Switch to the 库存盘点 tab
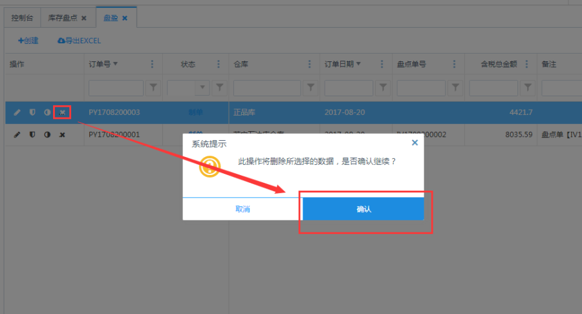Image resolution: width=582 pixels, height=314 pixels. tap(63, 17)
